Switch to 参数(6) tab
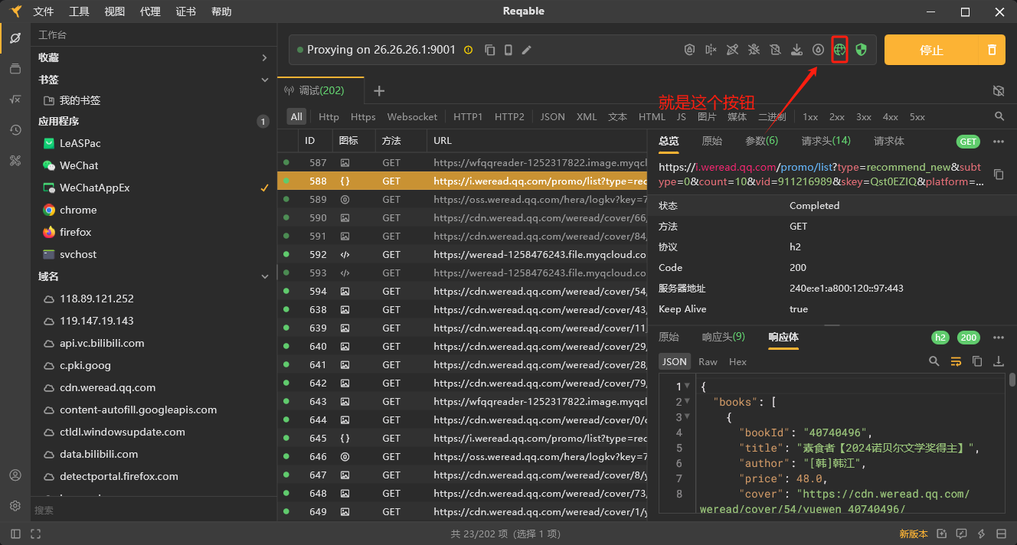1017x545 pixels. point(761,141)
